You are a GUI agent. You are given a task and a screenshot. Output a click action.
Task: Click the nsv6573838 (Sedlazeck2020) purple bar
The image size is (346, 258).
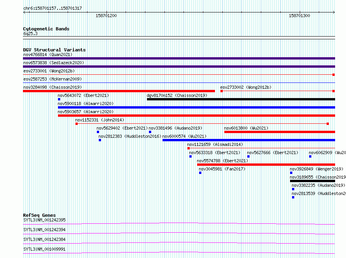point(179,67)
